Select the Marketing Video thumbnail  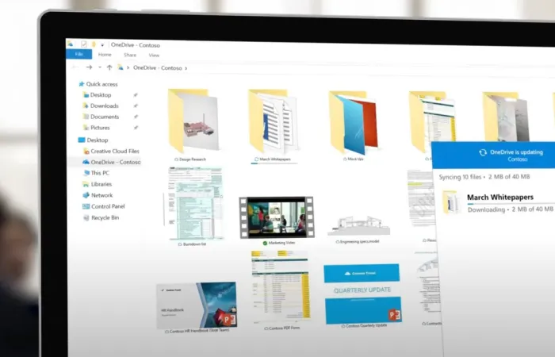[x=277, y=217]
